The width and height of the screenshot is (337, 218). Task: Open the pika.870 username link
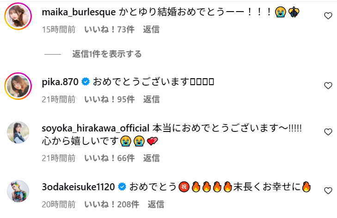pyautogui.click(x=60, y=82)
